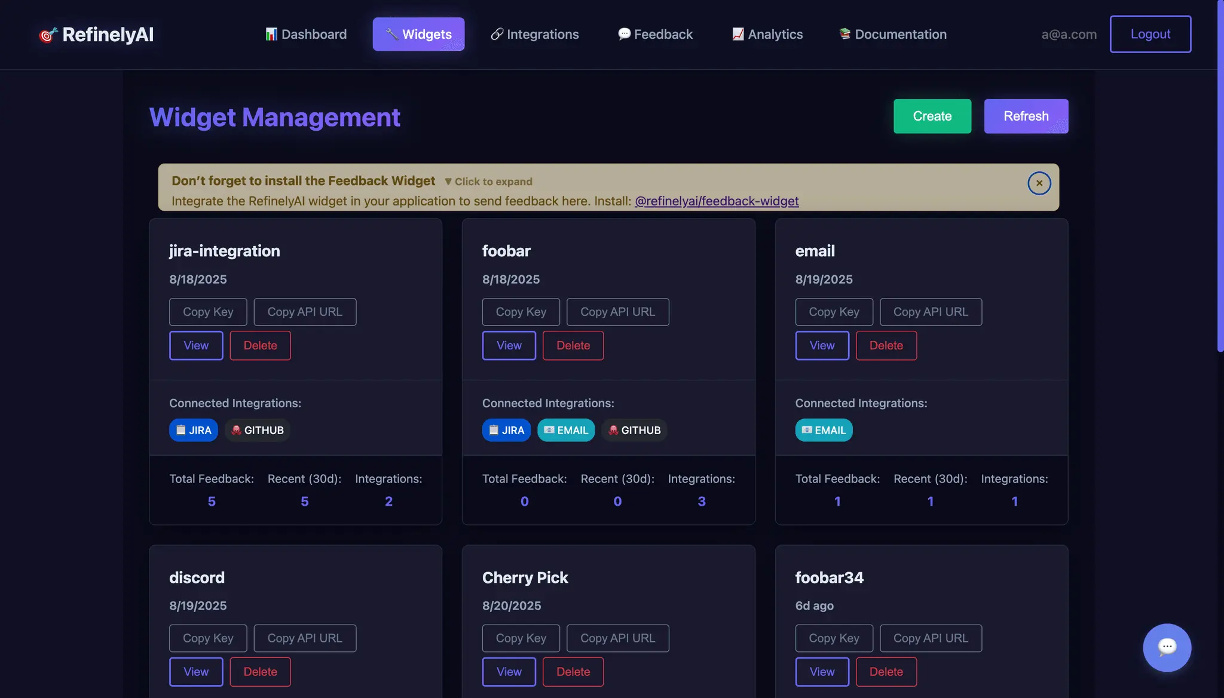Viewport: 1224px width, 698px height.
Task: Click the 'foobar34' card title
Action: point(829,577)
